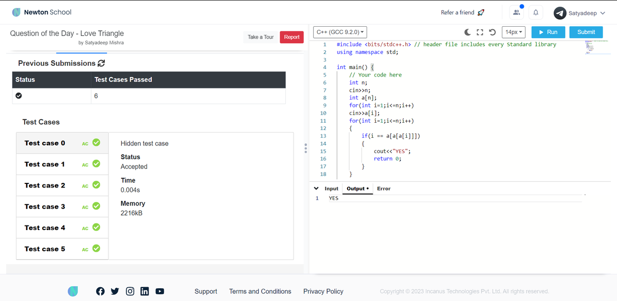Screen dimensions: 617x301
Task: Open the Privacy Policy link
Action: tap(323, 291)
